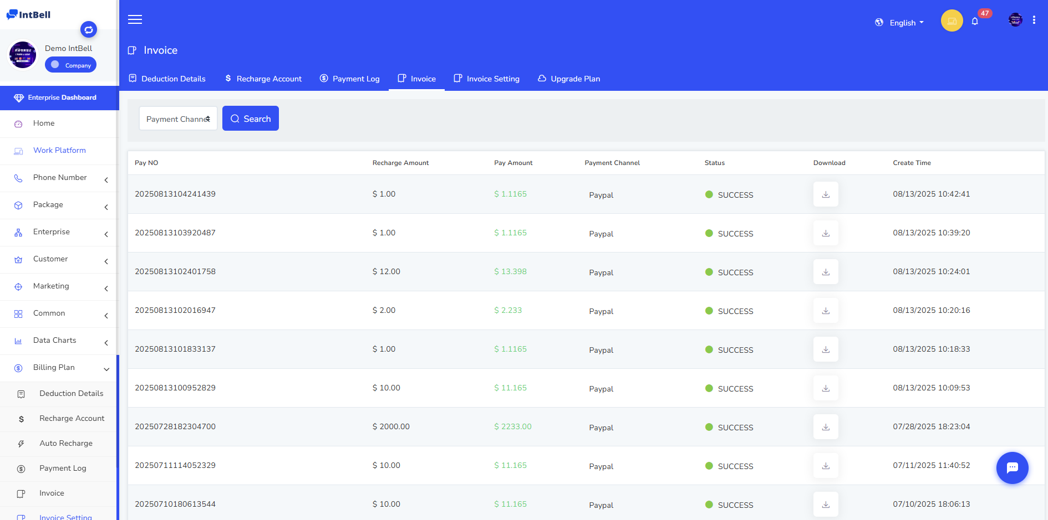Click the Enterprise Dashboard diamond icon

click(19, 98)
